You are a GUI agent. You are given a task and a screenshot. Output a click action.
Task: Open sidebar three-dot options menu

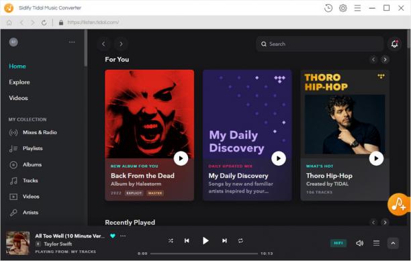pyautogui.click(x=72, y=42)
